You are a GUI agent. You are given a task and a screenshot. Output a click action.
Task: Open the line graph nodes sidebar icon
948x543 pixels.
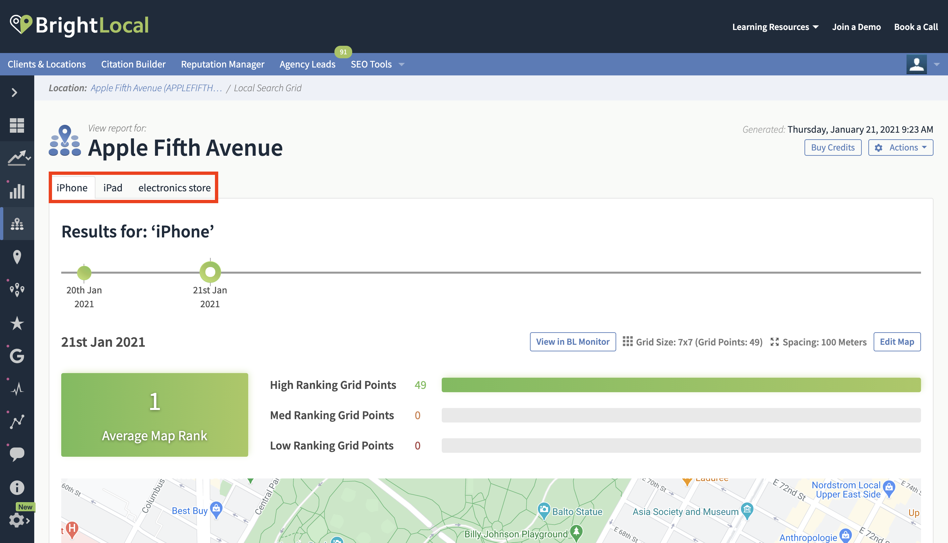17,422
